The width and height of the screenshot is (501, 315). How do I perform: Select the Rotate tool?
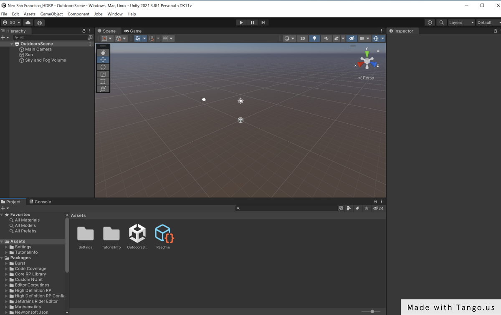tap(103, 67)
